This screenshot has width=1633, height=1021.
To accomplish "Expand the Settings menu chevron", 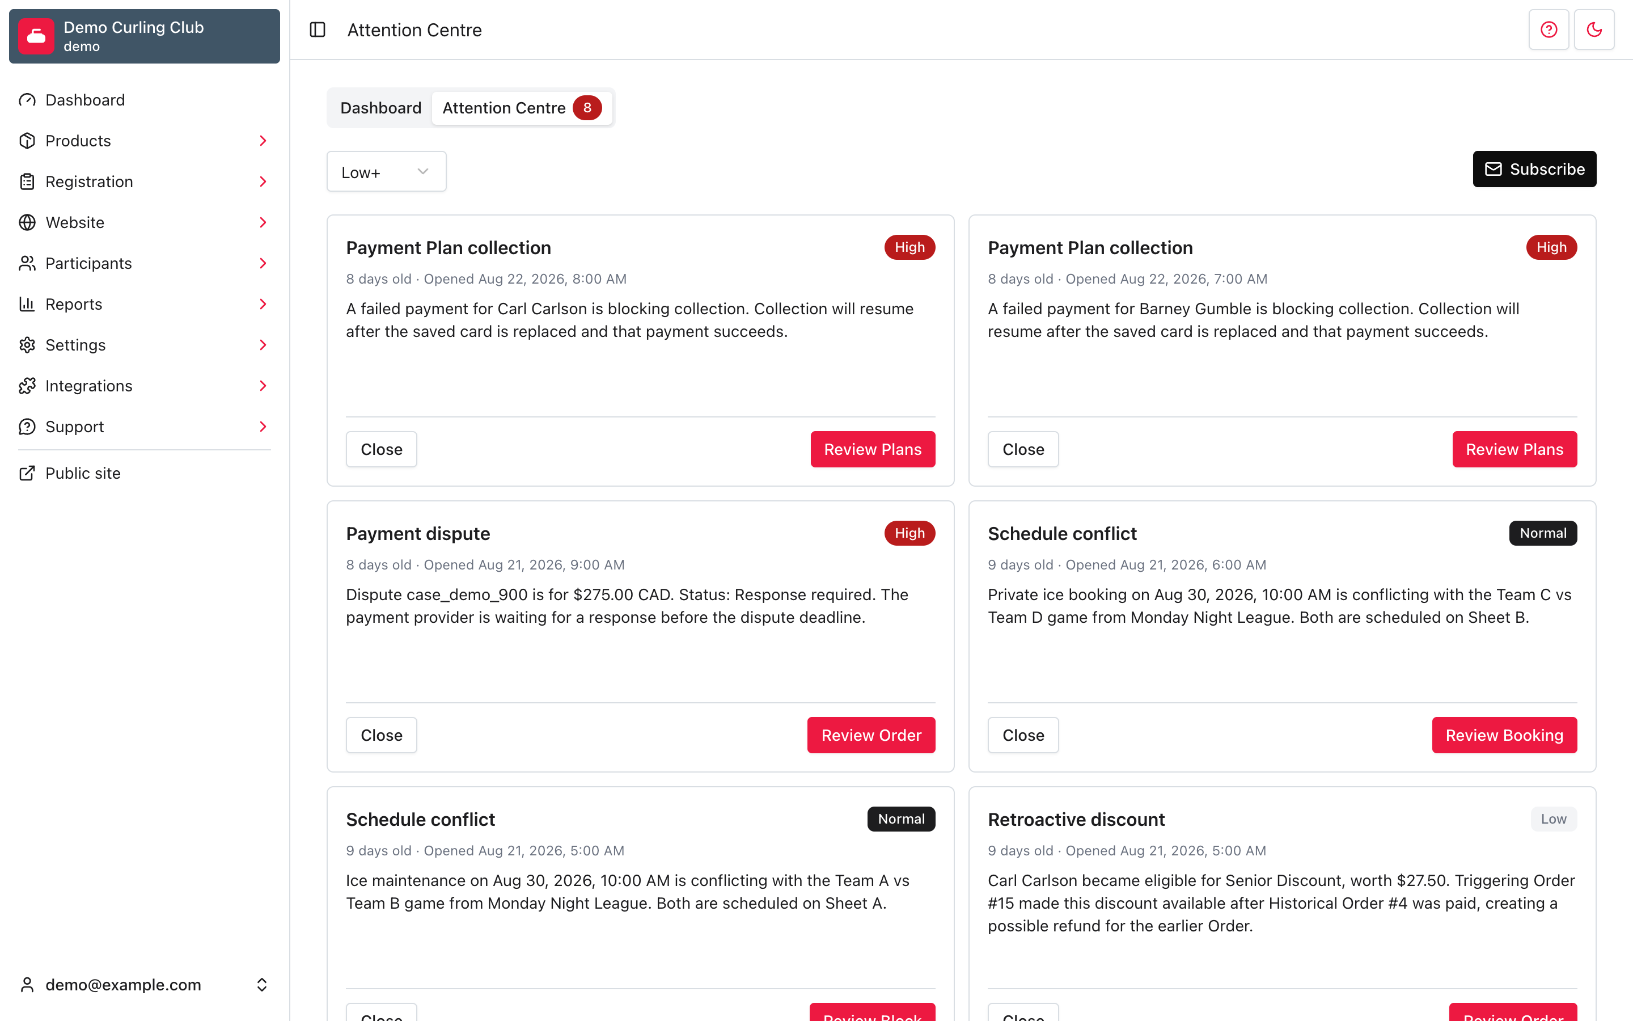I will click(263, 345).
